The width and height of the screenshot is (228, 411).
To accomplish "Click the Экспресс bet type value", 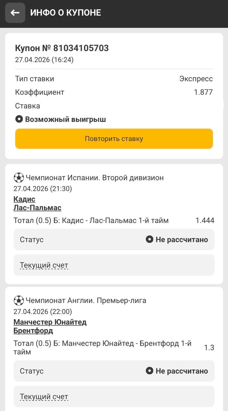I will [x=196, y=79].
